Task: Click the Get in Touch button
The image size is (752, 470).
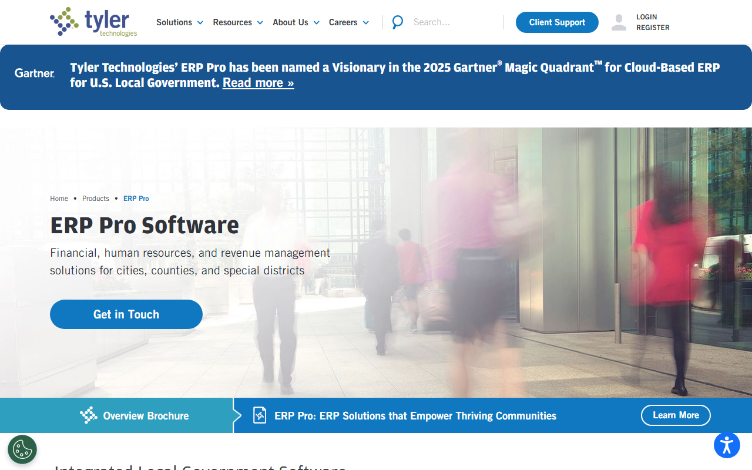Action: pos(126,314)
